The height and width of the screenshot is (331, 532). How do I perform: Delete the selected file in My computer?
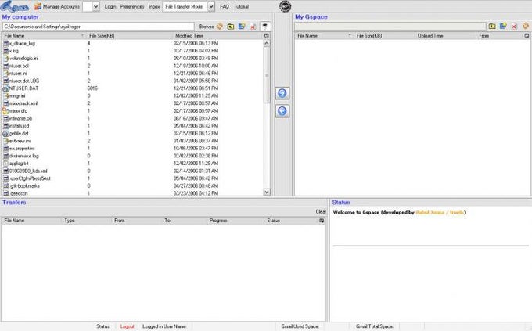(253, 27)
